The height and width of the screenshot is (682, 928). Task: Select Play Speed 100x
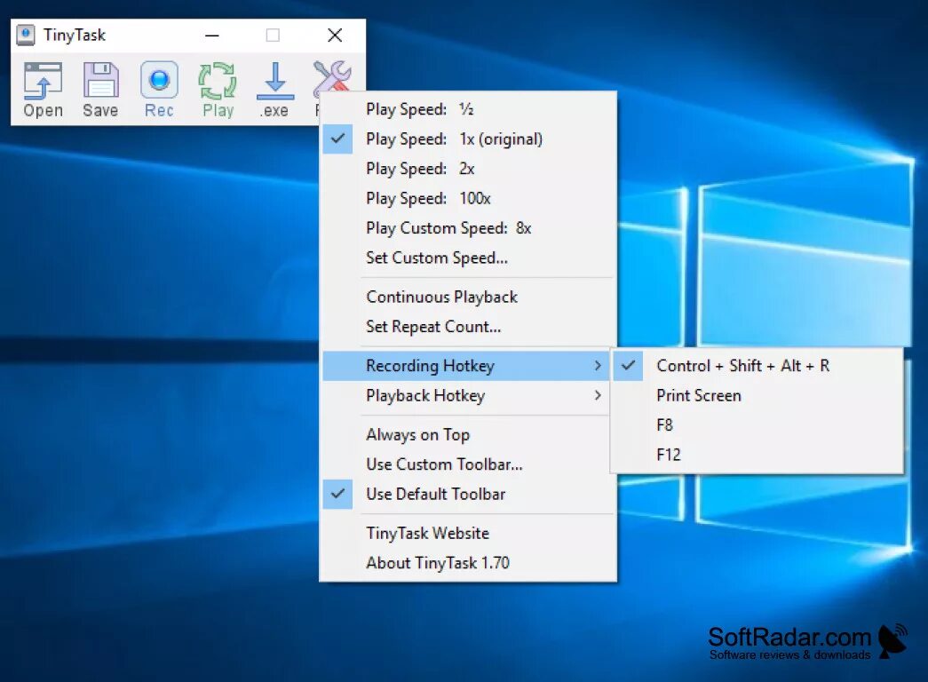point(467,198)
